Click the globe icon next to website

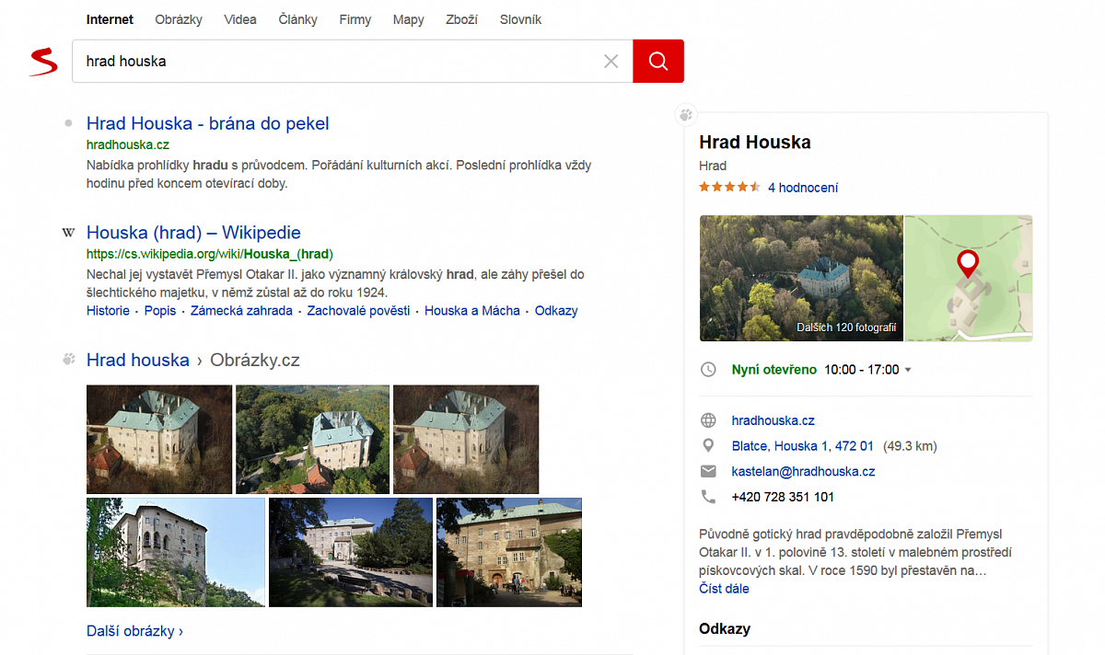[x=708, y=420]
